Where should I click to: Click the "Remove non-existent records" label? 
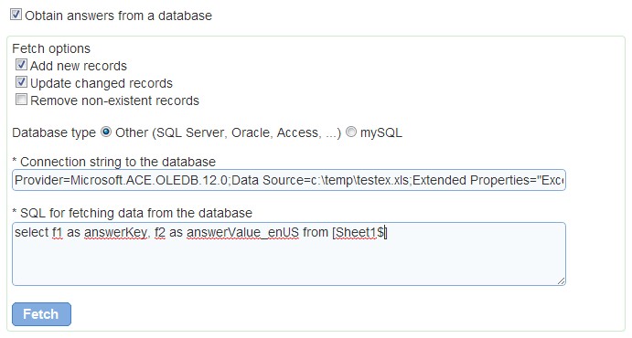115,100
